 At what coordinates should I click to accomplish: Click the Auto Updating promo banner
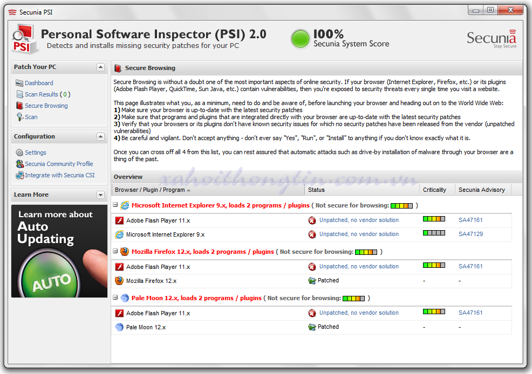point(59,251)
